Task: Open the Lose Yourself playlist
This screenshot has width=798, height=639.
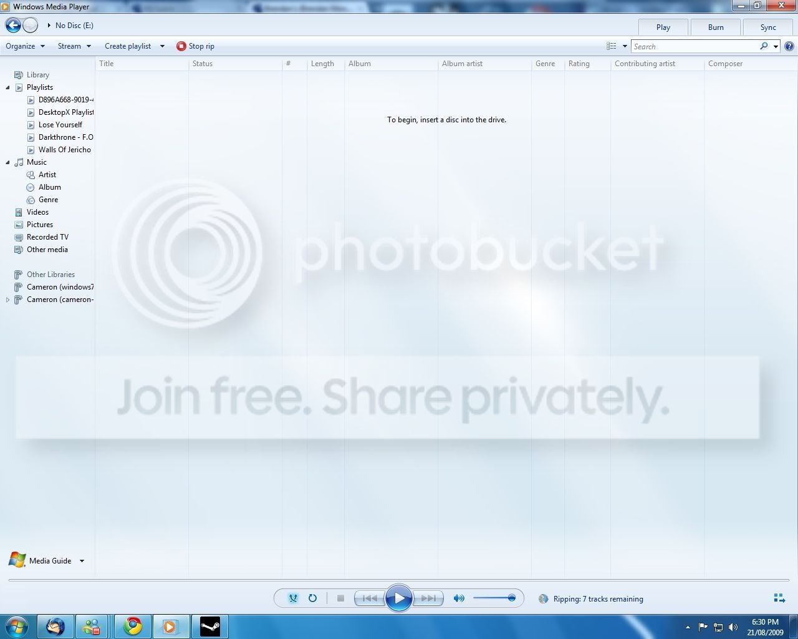Action: click(54, 125)
